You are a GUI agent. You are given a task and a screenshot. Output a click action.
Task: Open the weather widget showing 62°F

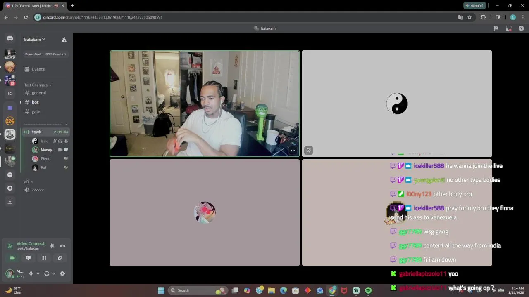point(12,290)
